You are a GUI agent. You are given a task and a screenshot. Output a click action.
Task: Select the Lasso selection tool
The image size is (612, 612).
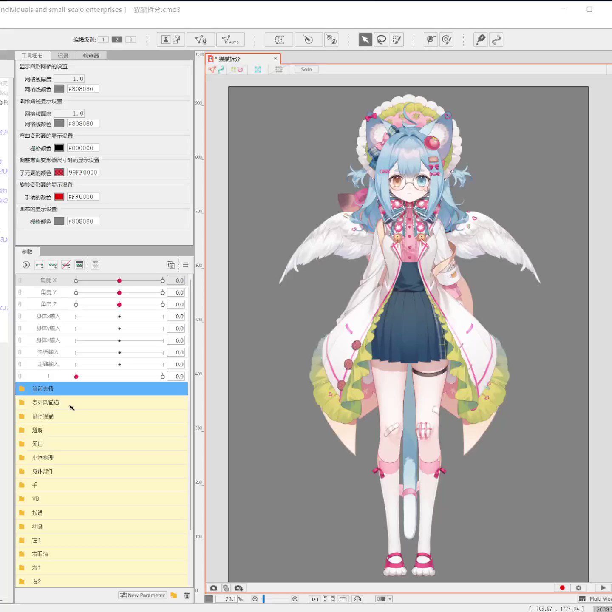381,40
